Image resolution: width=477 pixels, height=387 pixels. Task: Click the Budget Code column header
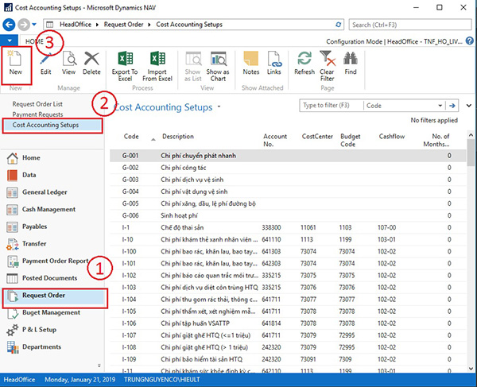point(350,140)
